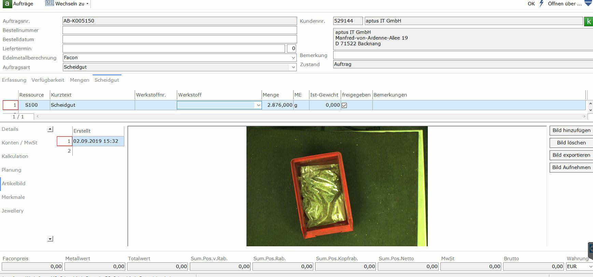Click into the Bestellnummer input field
Image resolution: width=593 pixels, height=277 pixels.
click(x=180, y=30)
